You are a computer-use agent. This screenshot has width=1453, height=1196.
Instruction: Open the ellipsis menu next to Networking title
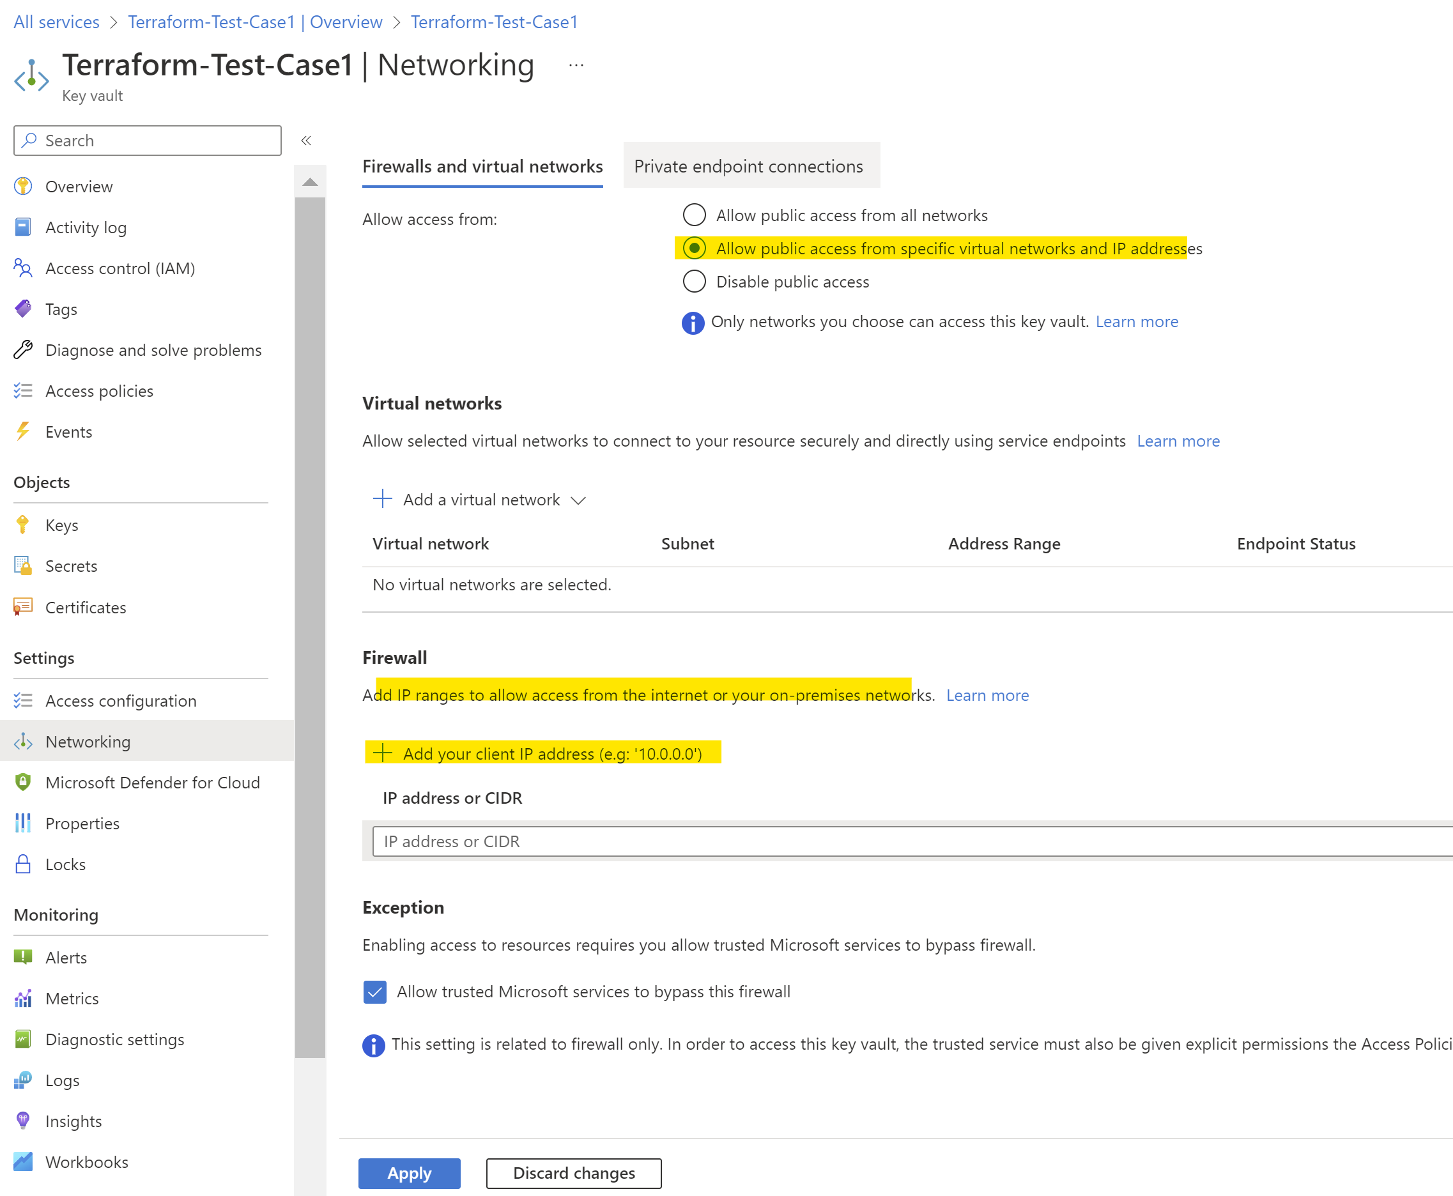pyautogui.click(x=576, y=64)
